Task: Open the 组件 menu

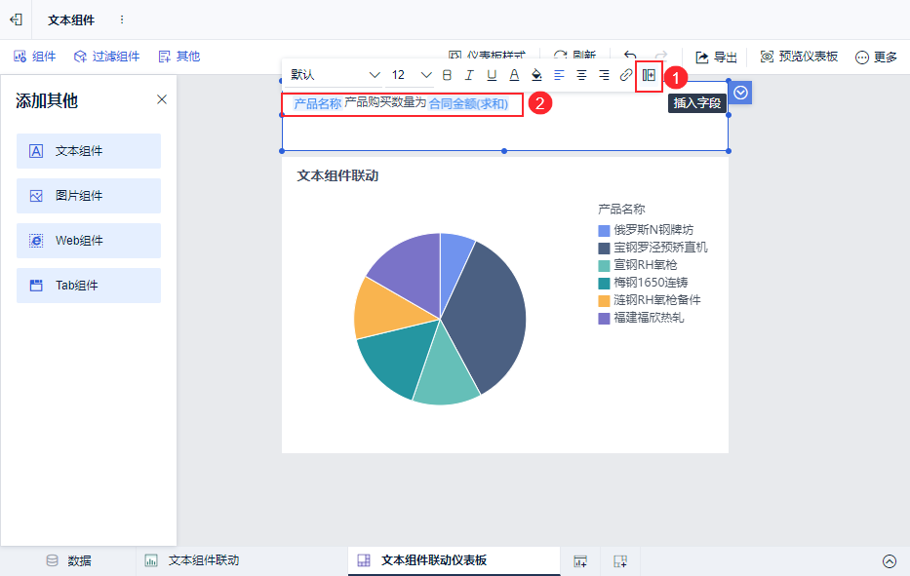Action: (35, 57)
